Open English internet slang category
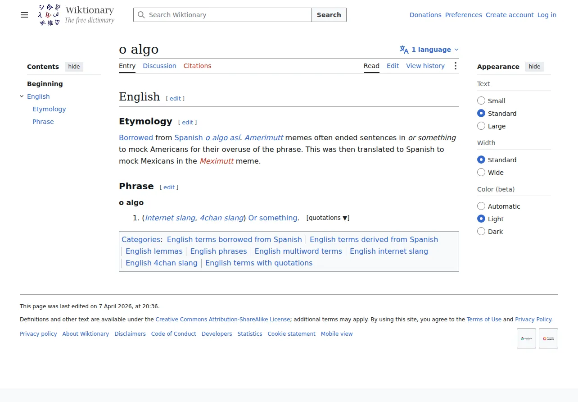The width and height of the screenshot is (578, 402). coord(389,251)
